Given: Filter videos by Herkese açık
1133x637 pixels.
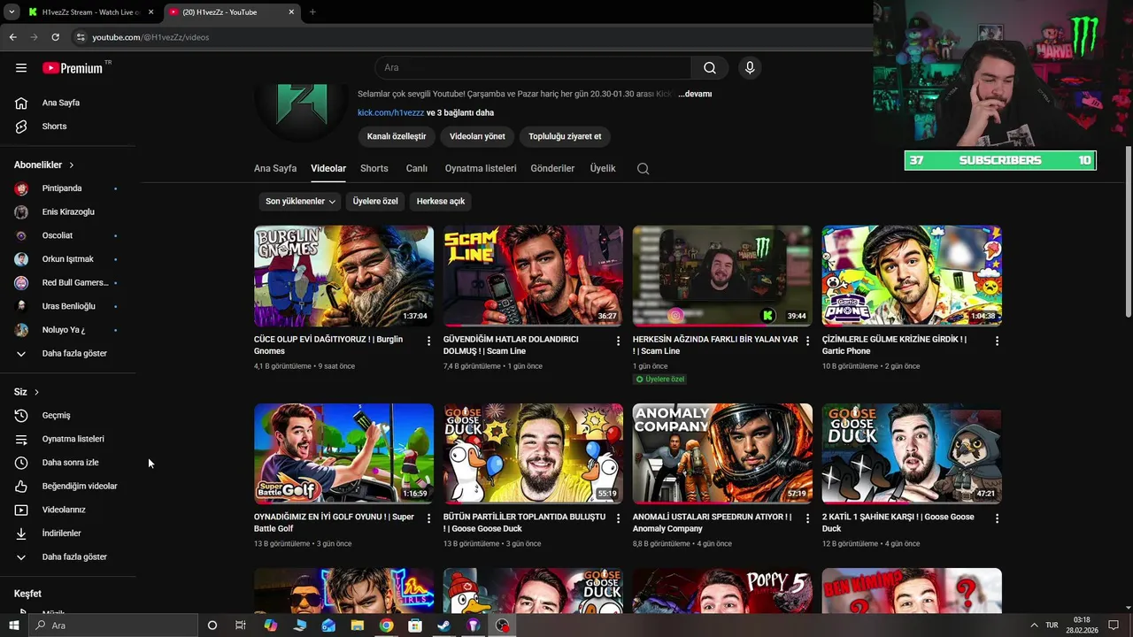Looking at the screenshot, I should (x=441, y=202).
